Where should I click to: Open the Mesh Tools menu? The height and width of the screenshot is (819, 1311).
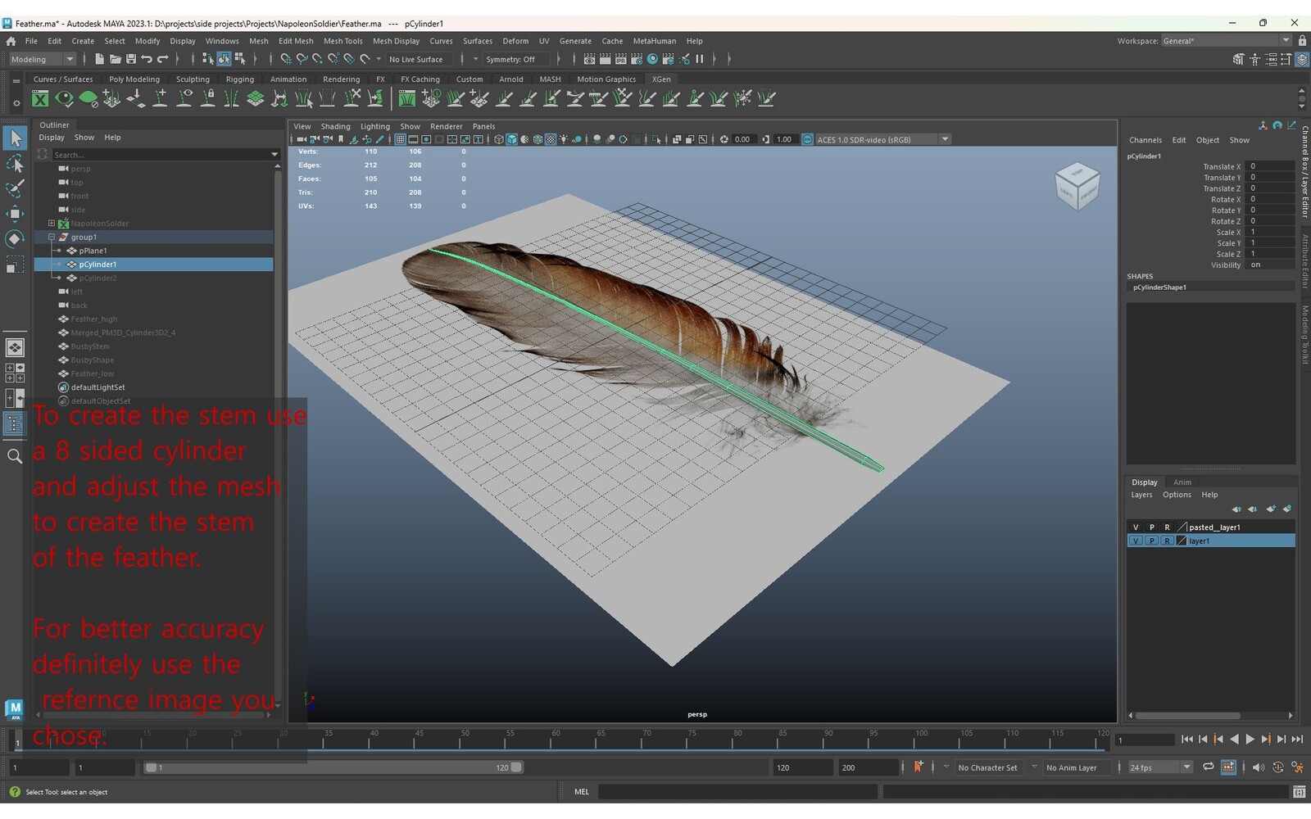pyautogui.click(x=342, y=41)
